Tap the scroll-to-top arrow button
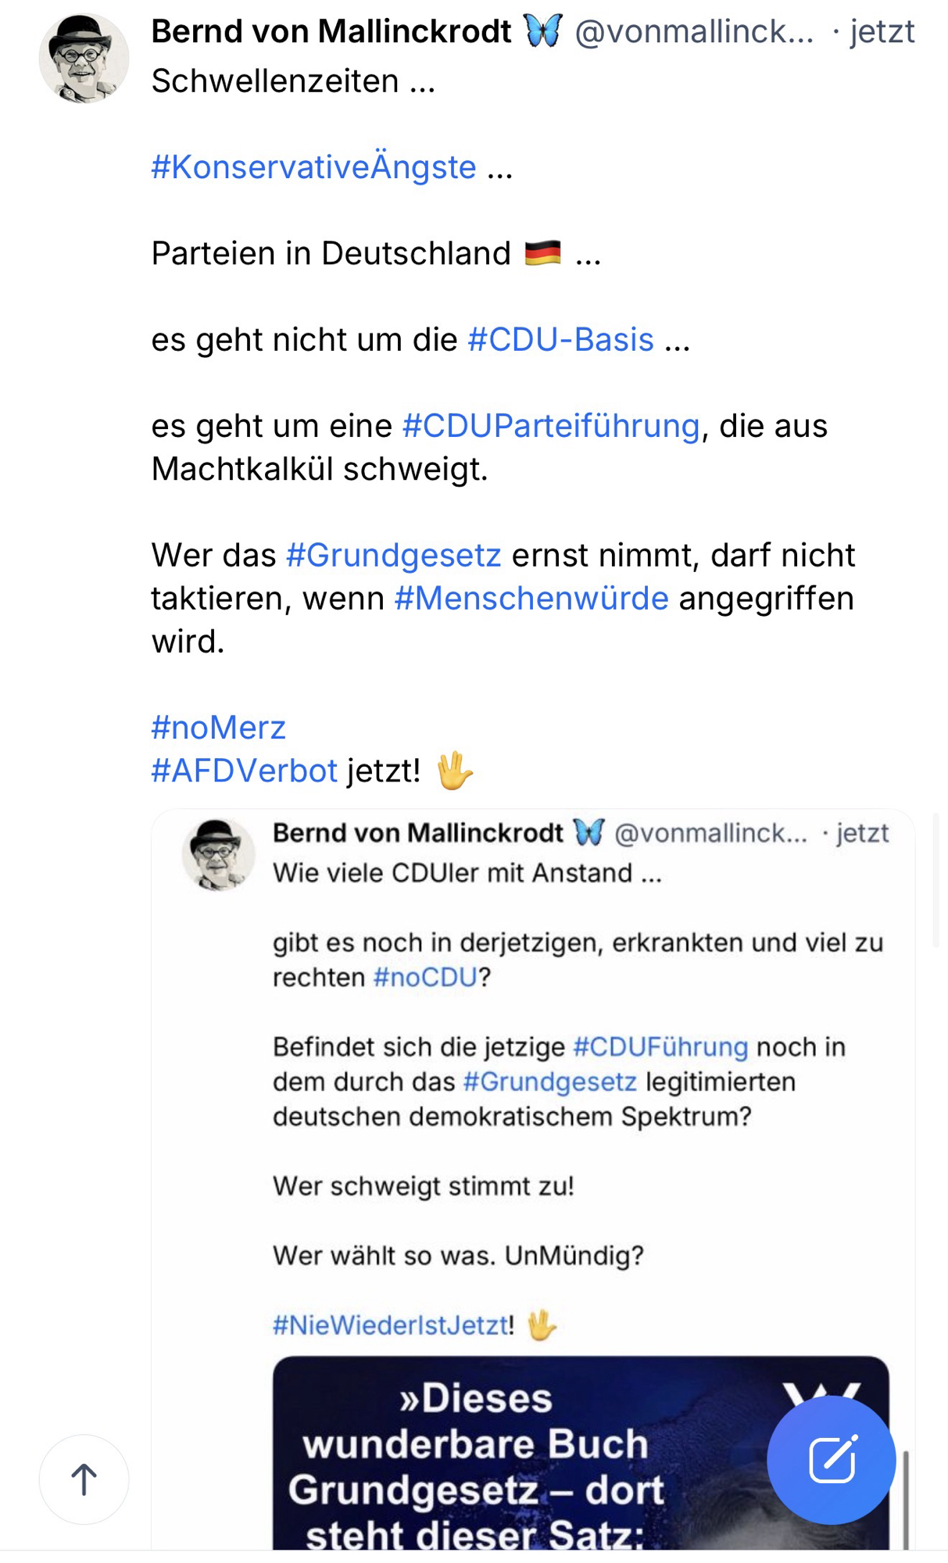Image resolution: width=948 pixels, height=1563 pixels. (x=84, y=1479)
